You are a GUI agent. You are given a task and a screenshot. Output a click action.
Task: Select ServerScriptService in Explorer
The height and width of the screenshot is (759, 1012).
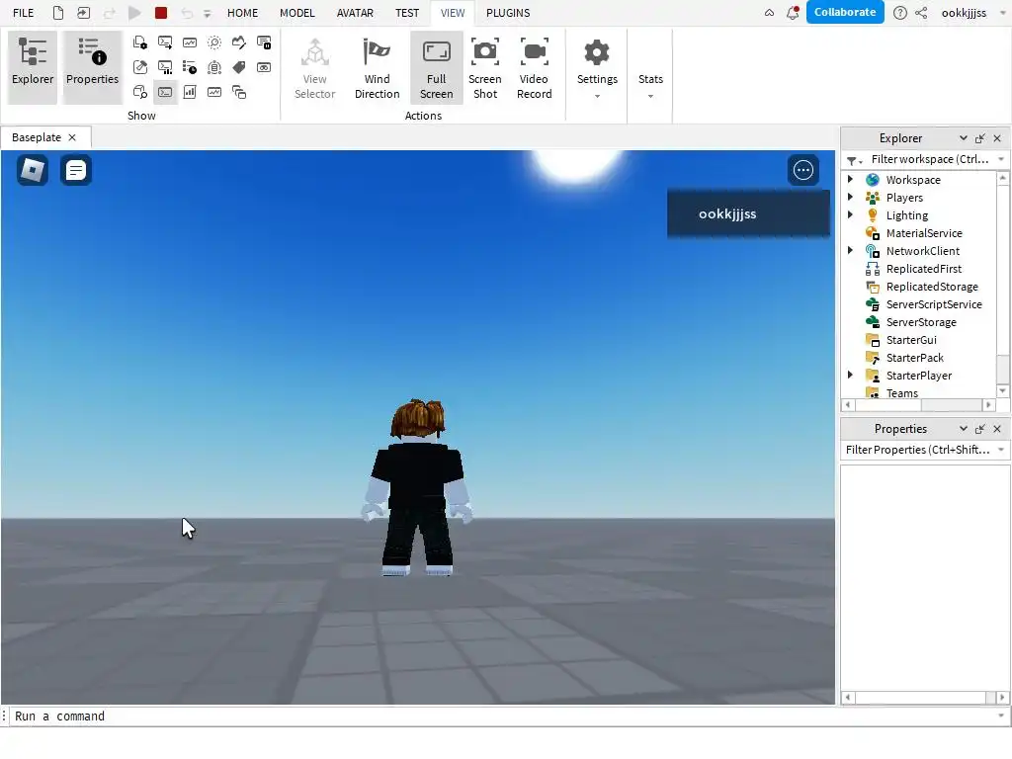(x=933, y=304)
